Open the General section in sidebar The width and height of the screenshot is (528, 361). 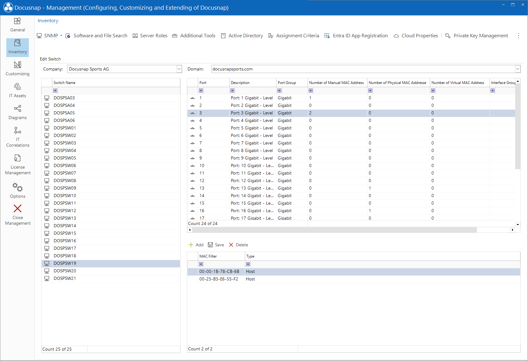(x=18, y=25)
